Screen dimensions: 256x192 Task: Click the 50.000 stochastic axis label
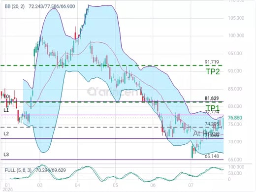[235, 173]
